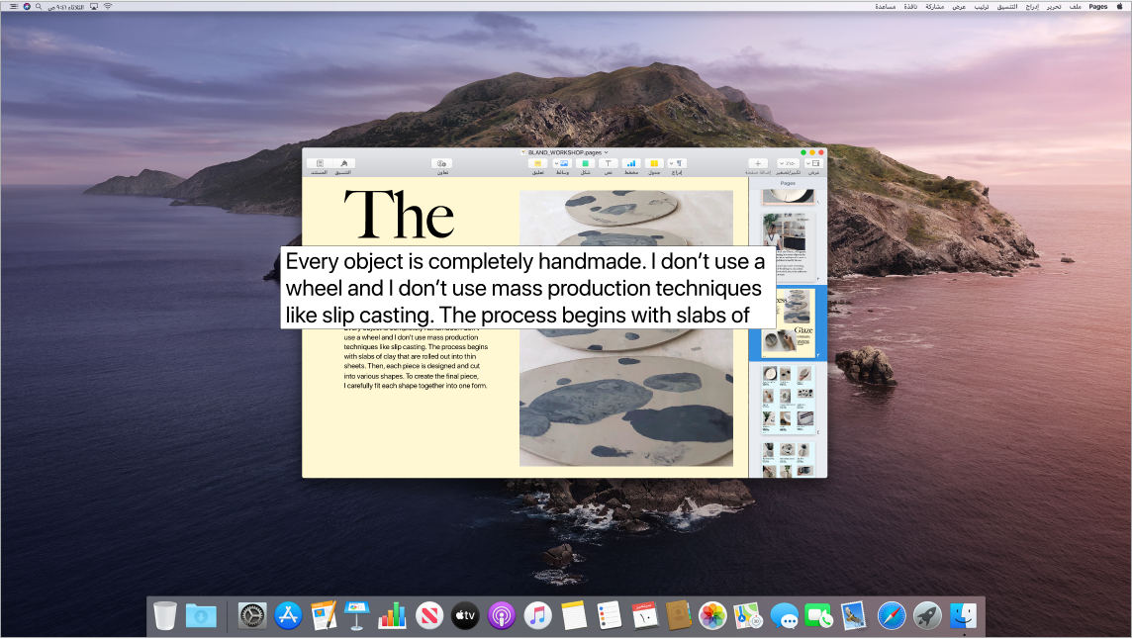Insert a Chart (مخطط) from toolbar
Screen dimensions: 1132x639
click(631, 163)
